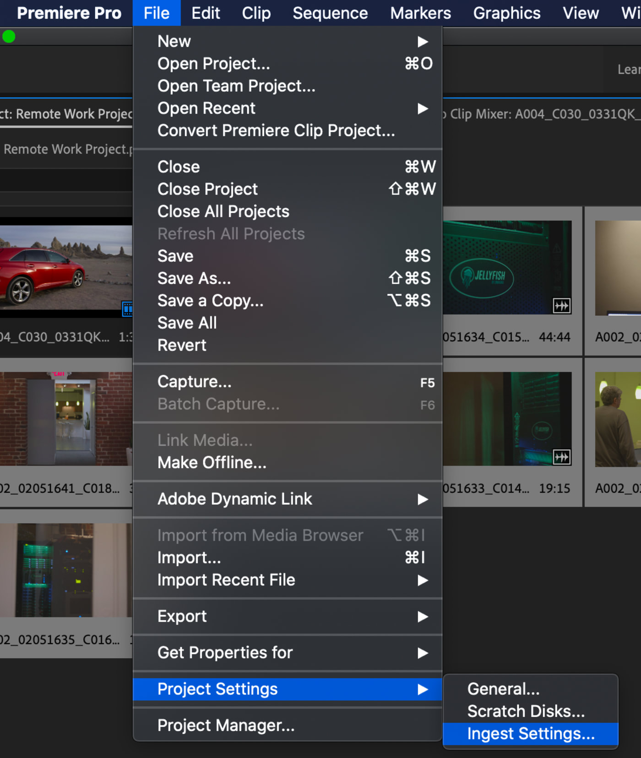
Task: Select Capture... menu item
Action: click(288, 382)
